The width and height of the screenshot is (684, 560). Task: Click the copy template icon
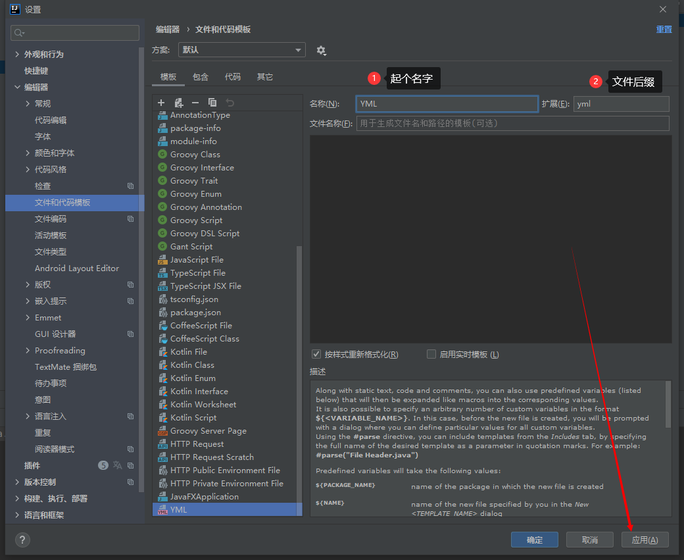(x=212, y=103)
